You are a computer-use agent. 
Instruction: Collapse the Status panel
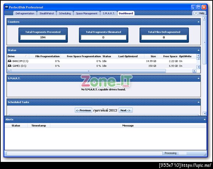[x=198, y=50]
